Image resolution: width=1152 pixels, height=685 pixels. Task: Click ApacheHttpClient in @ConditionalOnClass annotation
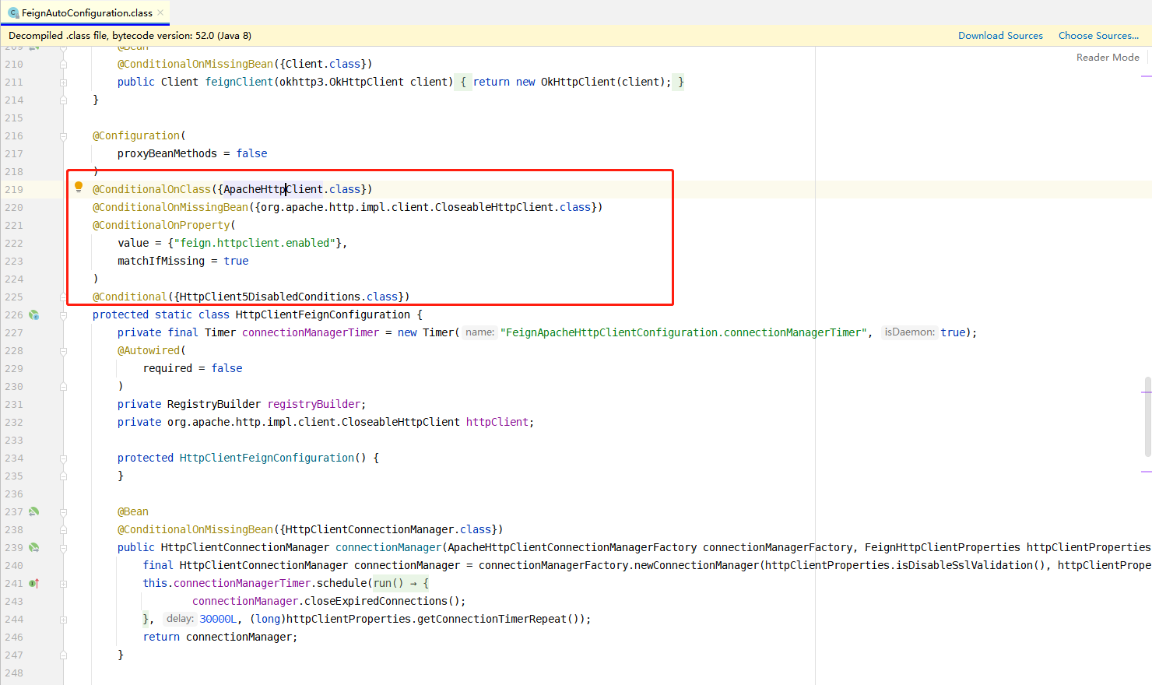[x=273, y=189]
